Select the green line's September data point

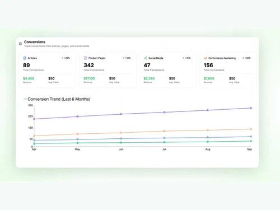tap(251, 141)
